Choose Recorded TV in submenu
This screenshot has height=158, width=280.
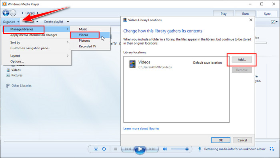tap(90, 47)
